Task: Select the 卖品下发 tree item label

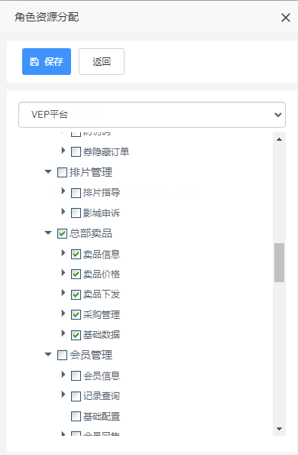Action: click(102, 294)
